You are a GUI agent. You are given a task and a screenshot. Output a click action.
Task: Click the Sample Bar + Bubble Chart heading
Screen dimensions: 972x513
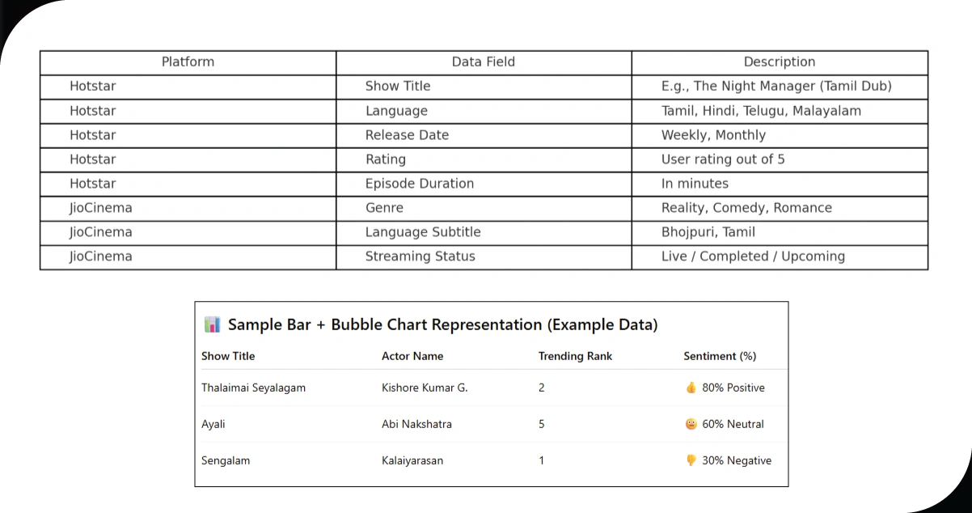tap(442, 325)
